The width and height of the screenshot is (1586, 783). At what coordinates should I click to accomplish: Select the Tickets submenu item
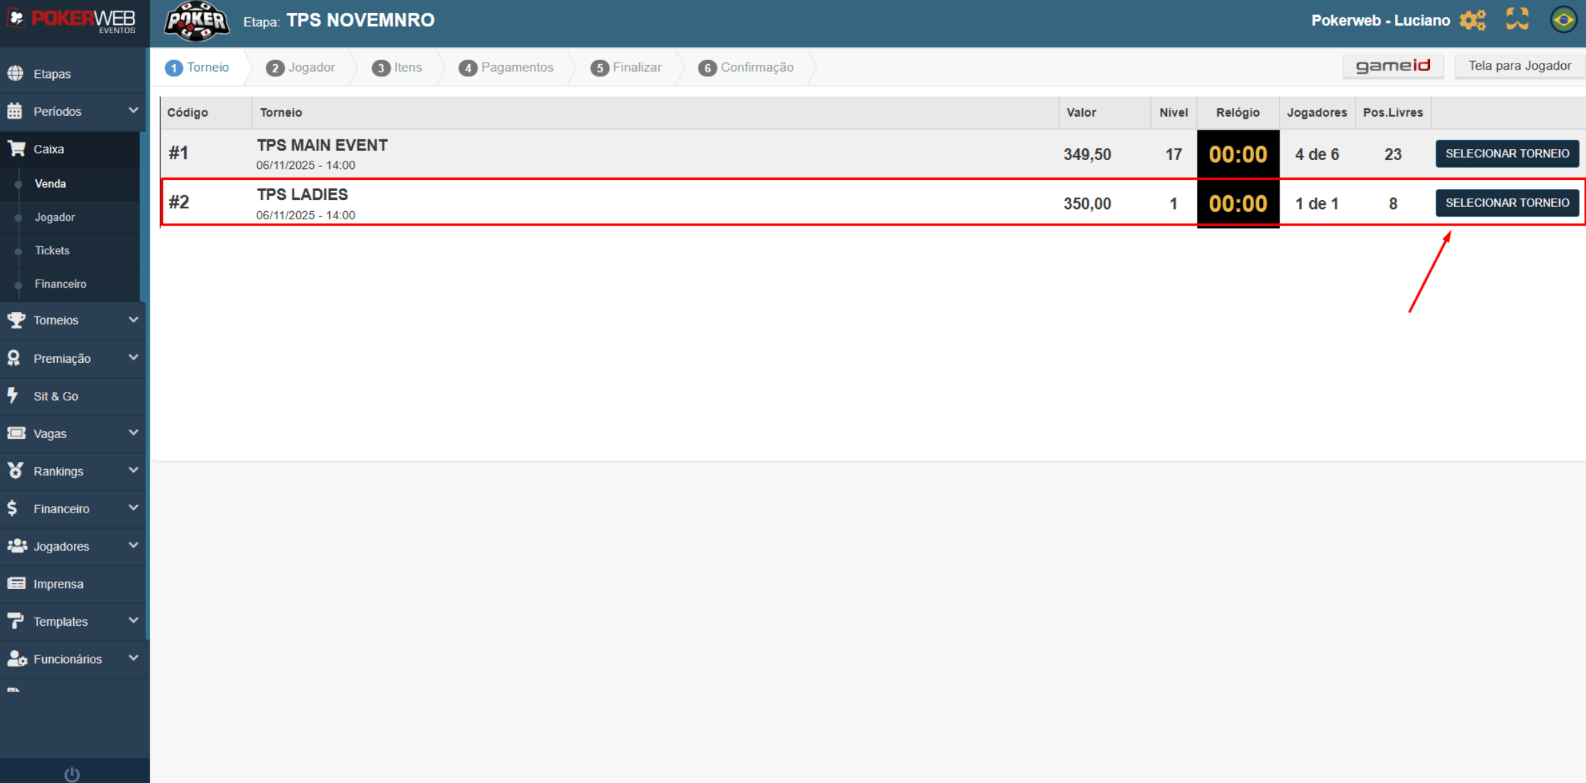point(52,250)
